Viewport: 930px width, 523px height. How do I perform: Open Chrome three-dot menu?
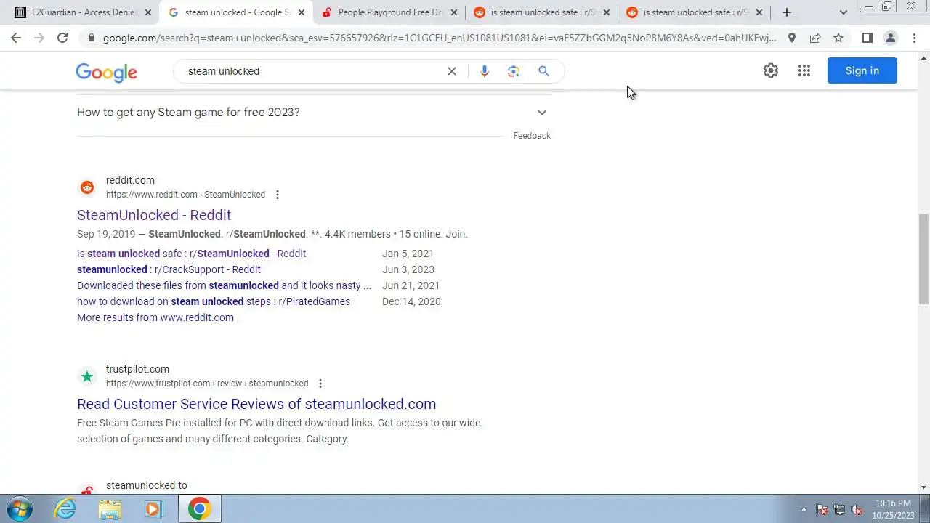(914, 38)
